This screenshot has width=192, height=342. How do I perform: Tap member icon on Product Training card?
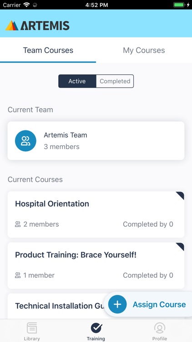[x=18, y=275]
